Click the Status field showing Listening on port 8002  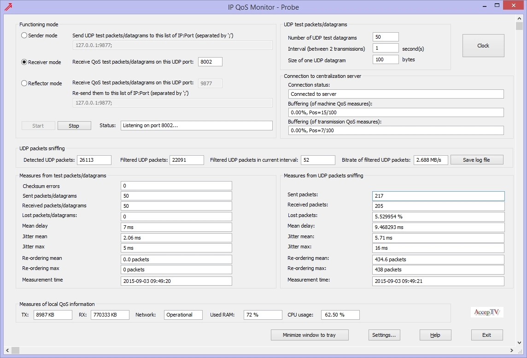coord(197,125)
